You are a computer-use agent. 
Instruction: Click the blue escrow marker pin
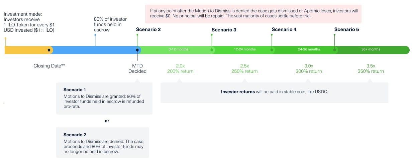[95, 35]
